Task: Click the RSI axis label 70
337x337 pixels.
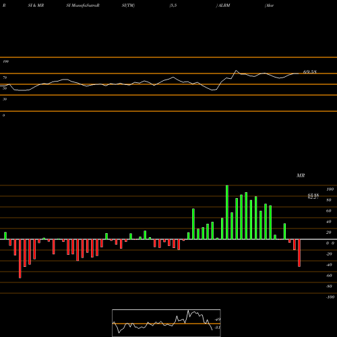Action: 5,78
